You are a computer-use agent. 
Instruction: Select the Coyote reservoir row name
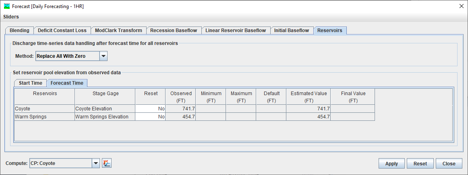(x=44, y=109)
